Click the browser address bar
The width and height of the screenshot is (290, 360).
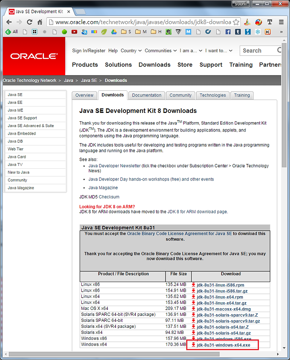tap(143, 22)
